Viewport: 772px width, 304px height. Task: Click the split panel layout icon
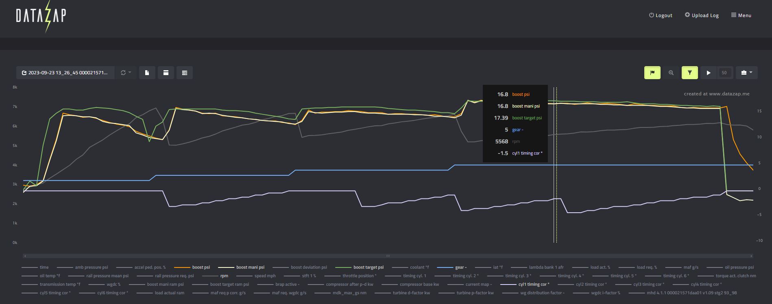coord(166,73)
